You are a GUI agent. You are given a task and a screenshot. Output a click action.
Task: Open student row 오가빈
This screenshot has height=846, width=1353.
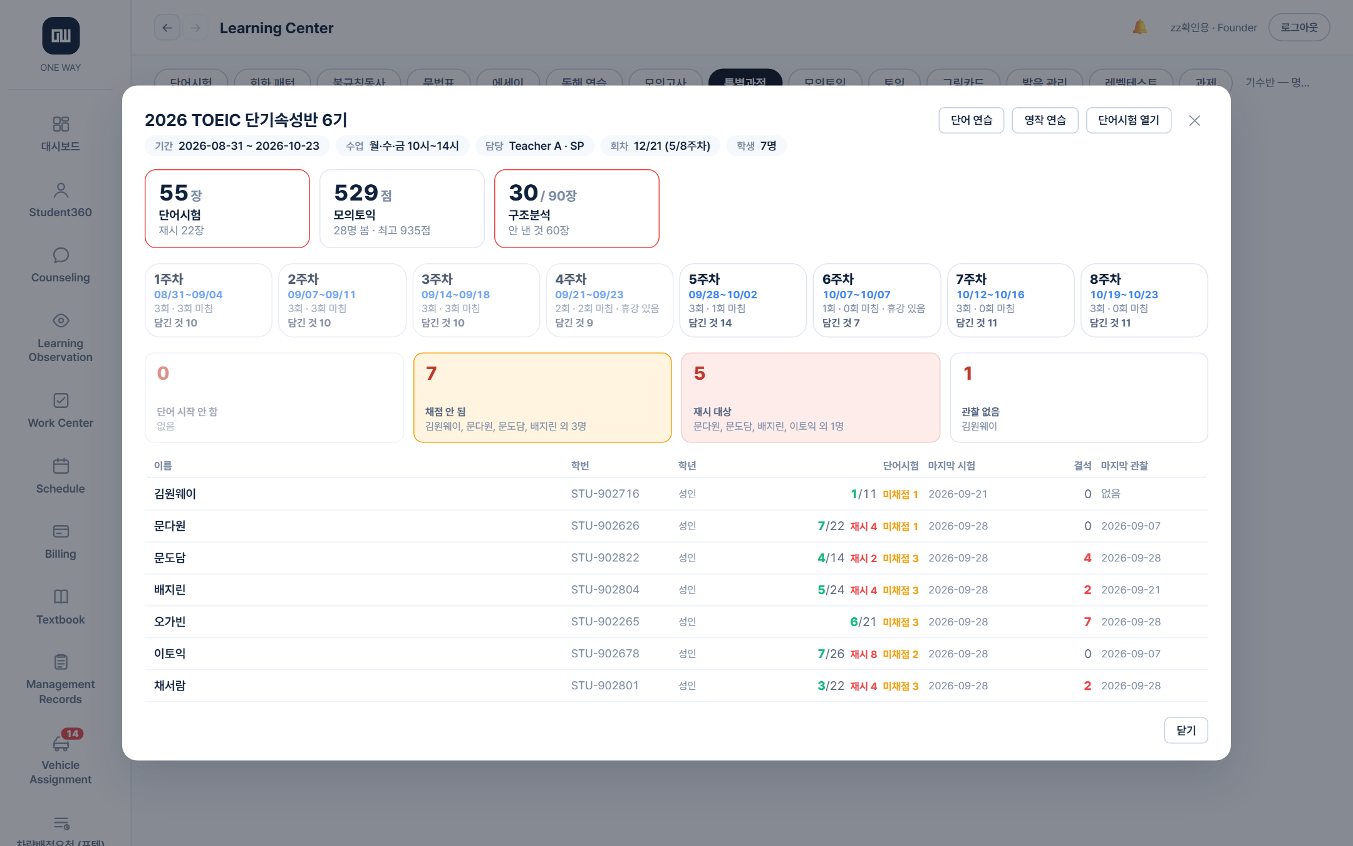click(x=676, y=622)
